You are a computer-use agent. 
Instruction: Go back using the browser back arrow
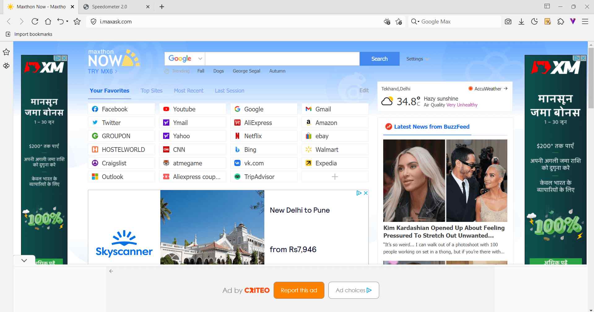(9, 21)
